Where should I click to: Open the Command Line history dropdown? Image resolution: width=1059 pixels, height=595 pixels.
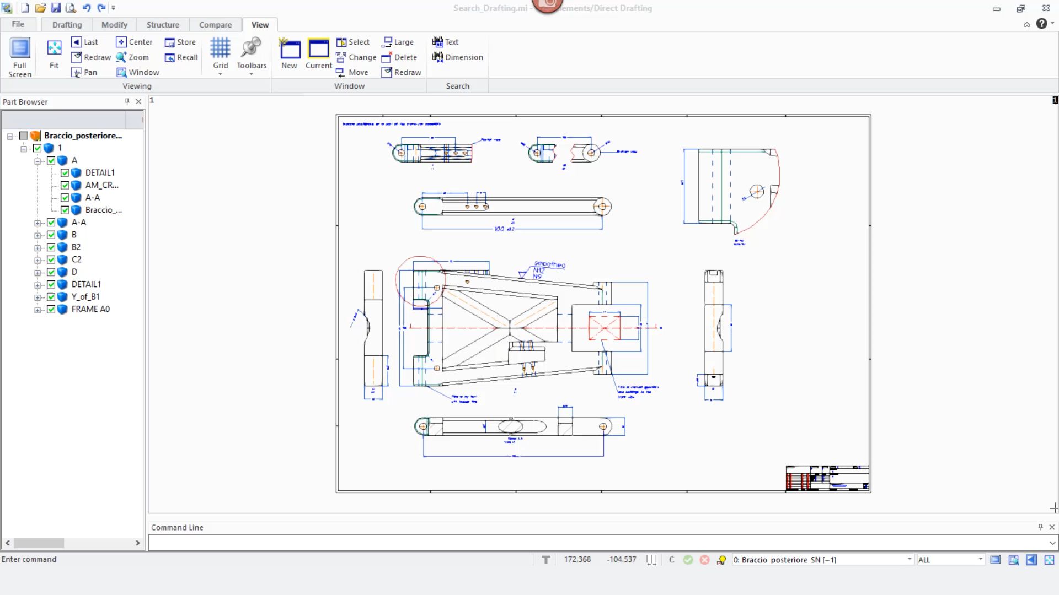pos(1052,543)
